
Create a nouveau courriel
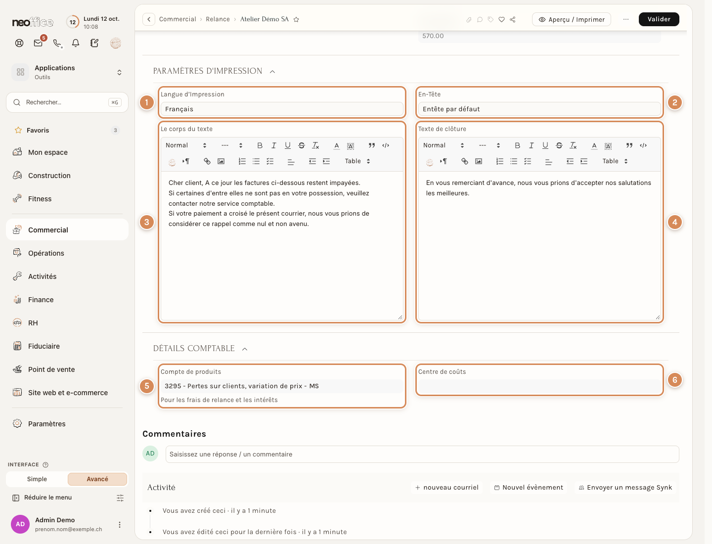447,488
